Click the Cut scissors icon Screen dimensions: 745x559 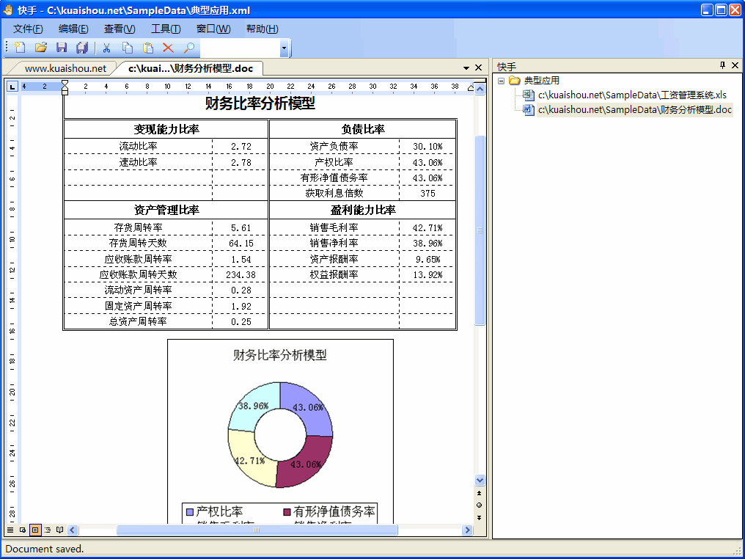coord(106,48)
